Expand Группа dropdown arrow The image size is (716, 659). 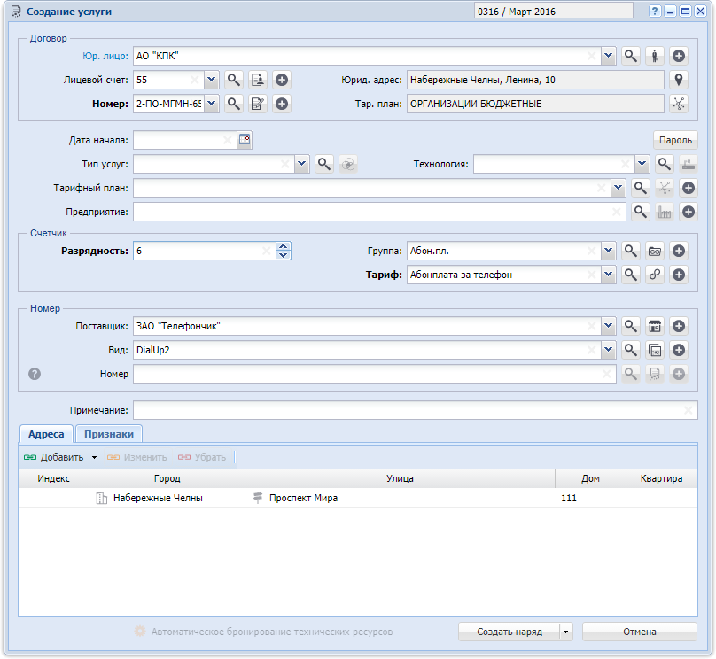click(x=608, y=251)
